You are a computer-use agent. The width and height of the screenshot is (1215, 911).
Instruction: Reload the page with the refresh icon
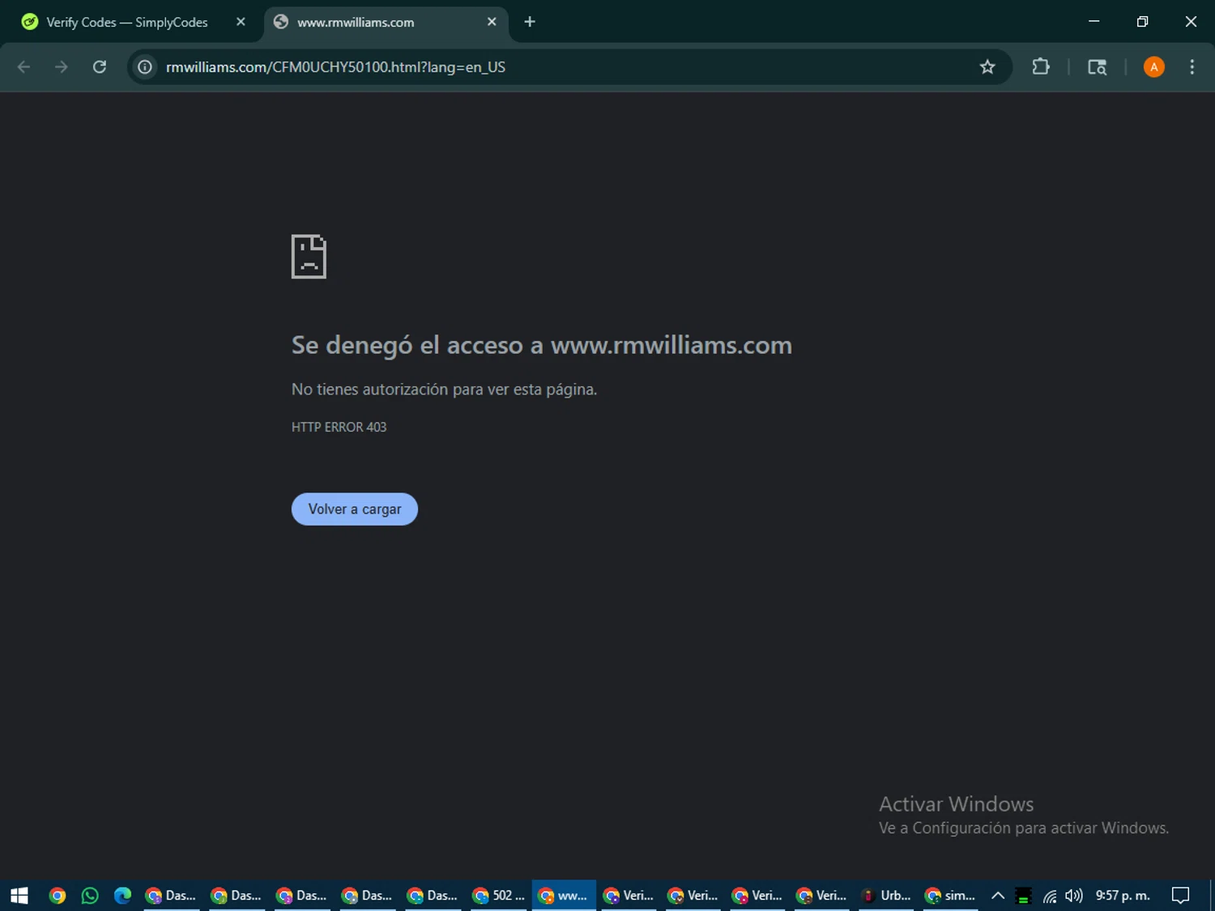tap(100, 67)
